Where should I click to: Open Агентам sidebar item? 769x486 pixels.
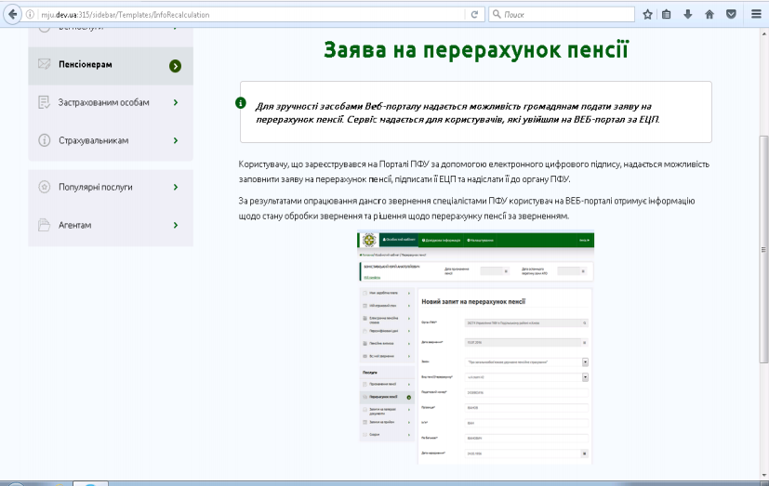click(x=111, y=226)
